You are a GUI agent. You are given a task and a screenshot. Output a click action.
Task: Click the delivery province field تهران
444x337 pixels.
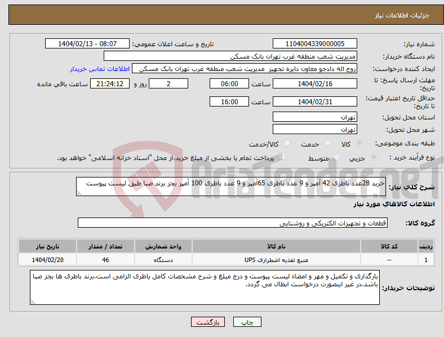(x=315, y=117)
